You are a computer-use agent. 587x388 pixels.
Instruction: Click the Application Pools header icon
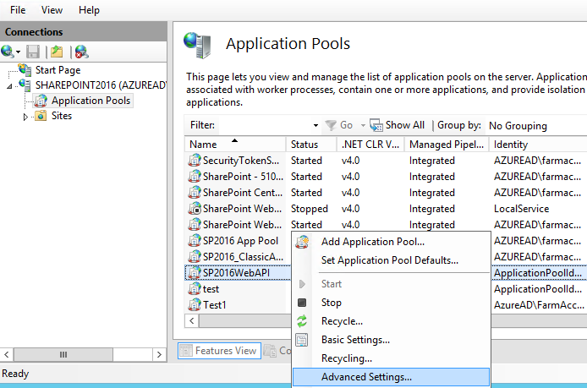pyautogui.click(x=198, y=44)
